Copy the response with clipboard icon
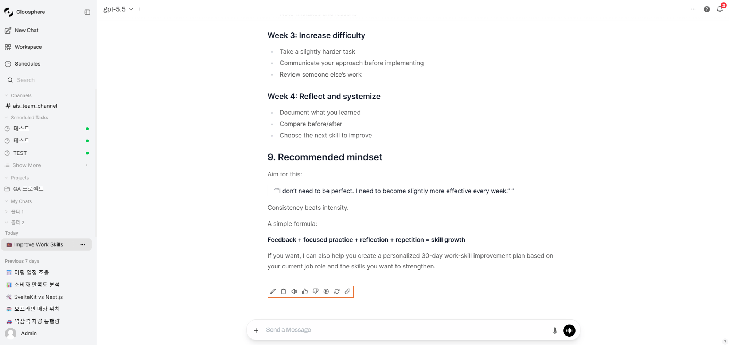Viewport: 729px width, 345px height. pos(284,291)
